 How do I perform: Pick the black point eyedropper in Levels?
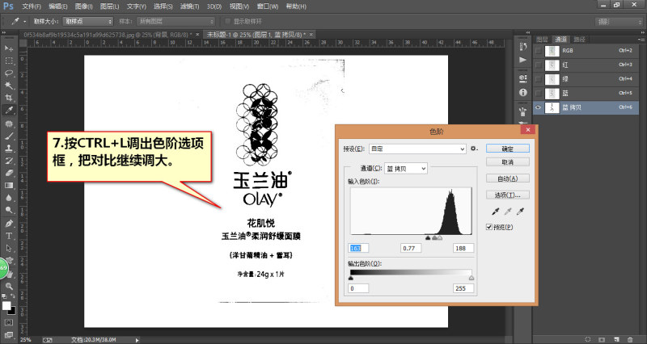[496, 212]
